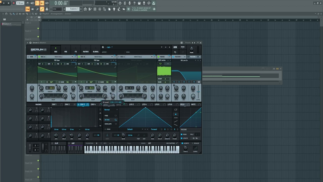Open the Serum preset name dropdown arrow

161,47
